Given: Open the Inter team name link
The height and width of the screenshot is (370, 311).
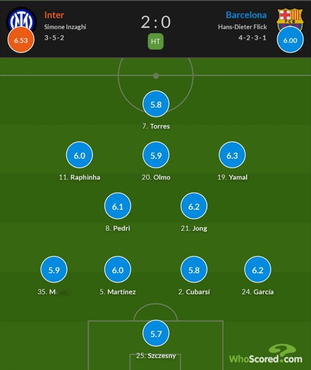Looking at the screenshot, I should (x=54, y=15).
